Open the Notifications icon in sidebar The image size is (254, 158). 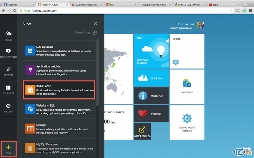tap(9, 51)
